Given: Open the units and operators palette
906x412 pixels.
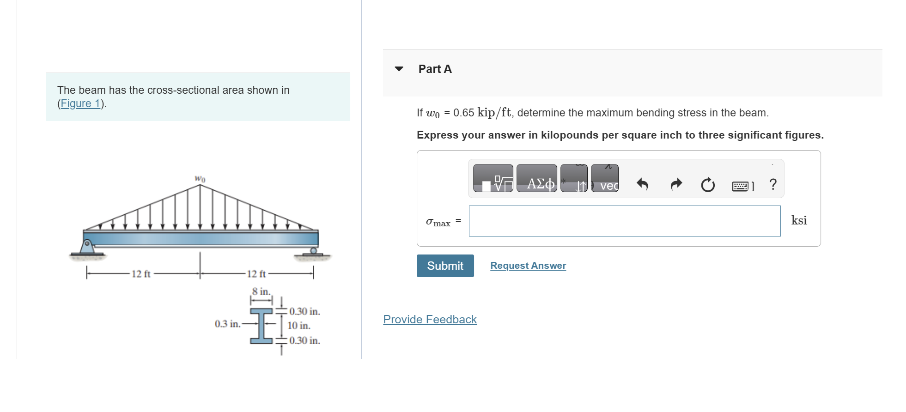Looking at the screenshot, I should point(574,180).
